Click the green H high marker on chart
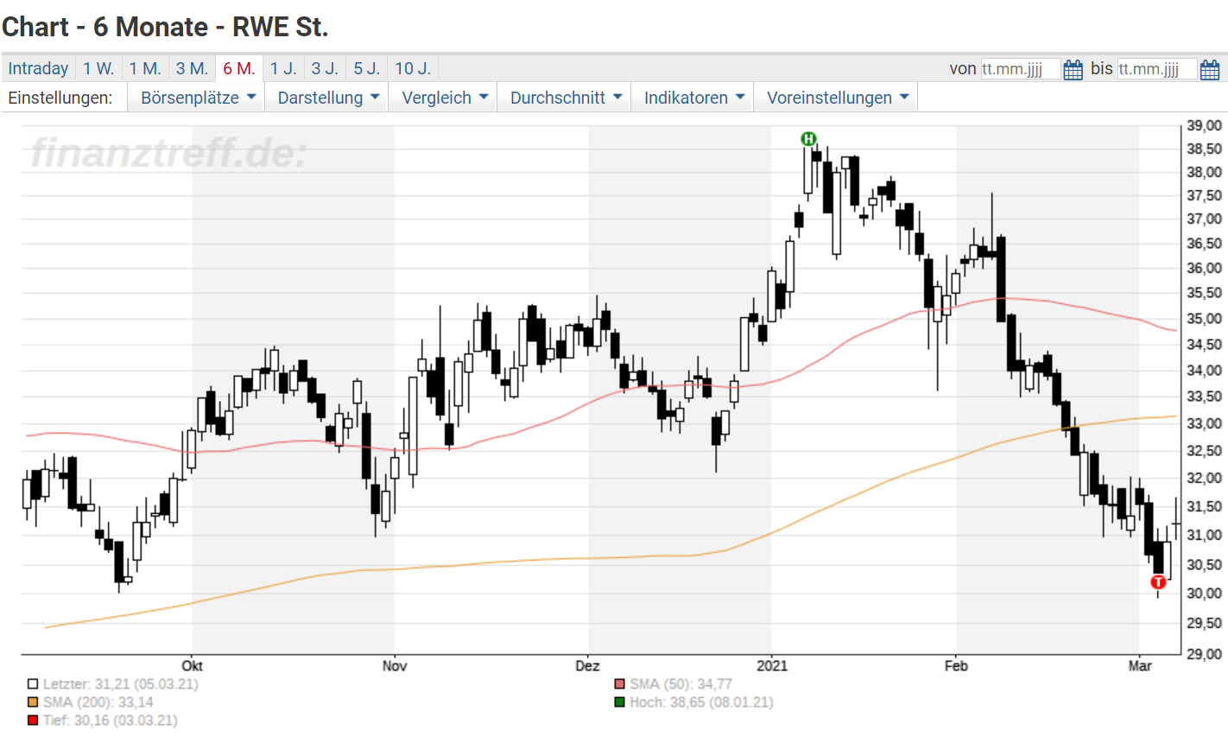The width and height of the screenshot is (1228, 743). [x=808, y=138]
